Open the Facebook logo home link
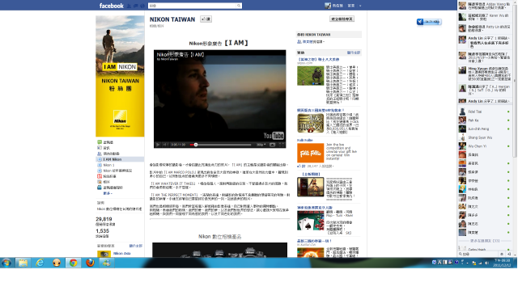The width and height of the screenshot is (518, 291). coord(112,6)
